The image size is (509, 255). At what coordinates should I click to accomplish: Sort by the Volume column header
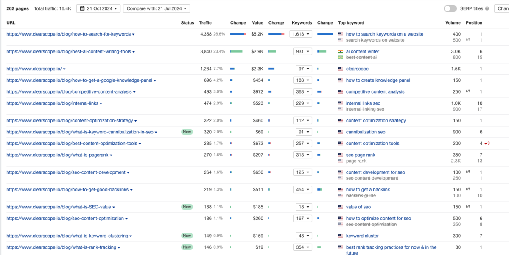click(453, 23)
